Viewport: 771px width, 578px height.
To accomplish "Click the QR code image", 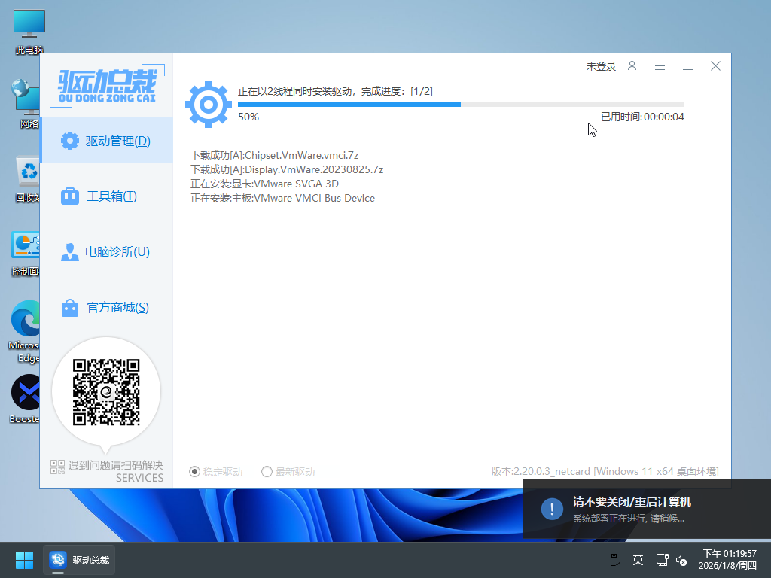I will pyautogui.click(x=106, y=391).
